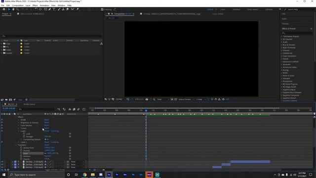This screenshot has width=316, height=178.
Task: Open the Layer menu
Action: (28, 5)
